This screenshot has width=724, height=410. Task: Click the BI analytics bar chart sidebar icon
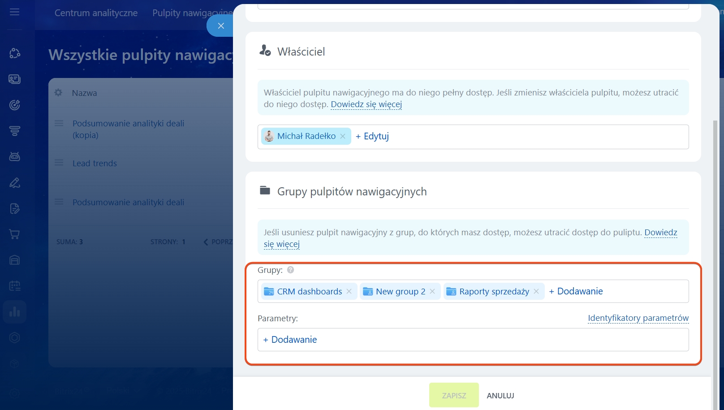pos(14,312)
